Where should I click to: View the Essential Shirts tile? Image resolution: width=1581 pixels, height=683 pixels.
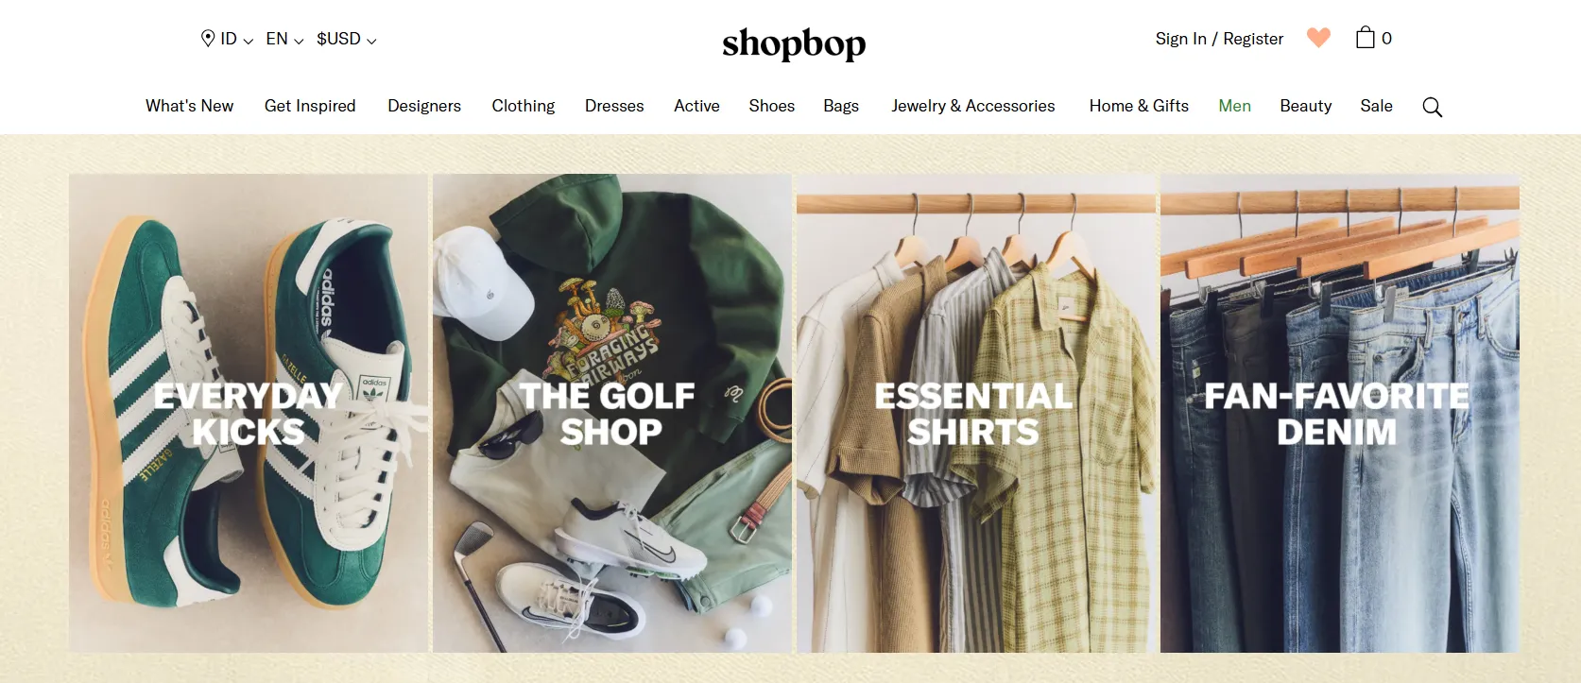tap(976, 413)
